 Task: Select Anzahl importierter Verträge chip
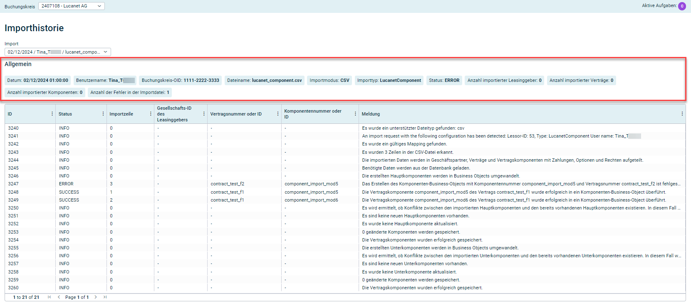(582, 80)
